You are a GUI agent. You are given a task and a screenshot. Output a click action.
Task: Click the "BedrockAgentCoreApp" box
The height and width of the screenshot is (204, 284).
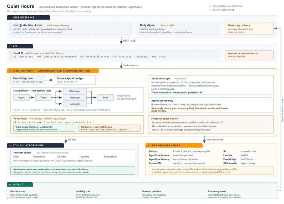click(75, 80)
